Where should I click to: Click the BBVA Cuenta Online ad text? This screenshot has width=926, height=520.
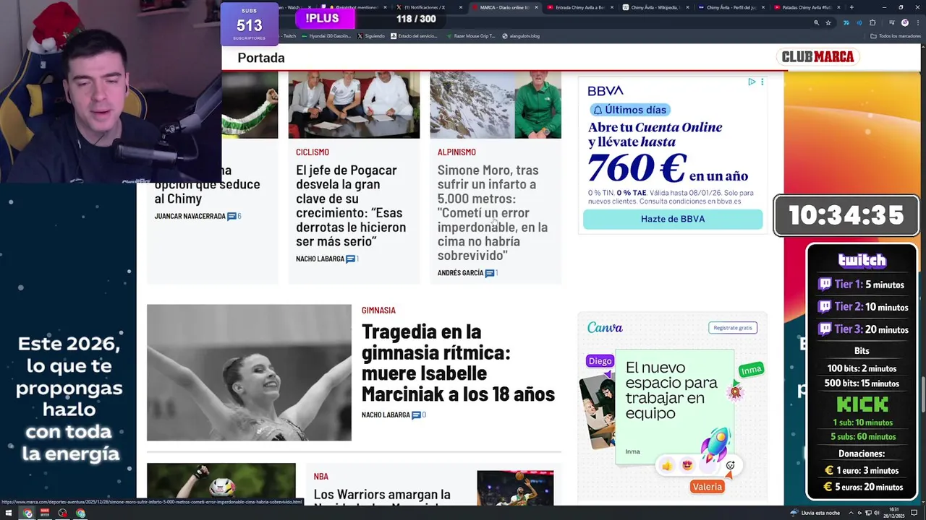[x=668, y=152]
